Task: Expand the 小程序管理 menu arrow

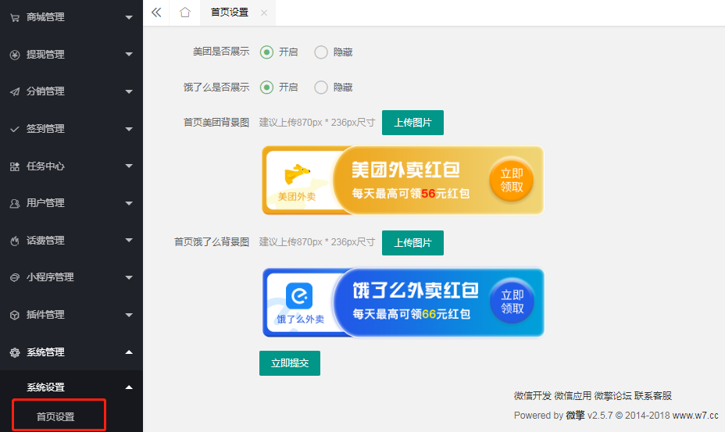Action: [129, 277]
